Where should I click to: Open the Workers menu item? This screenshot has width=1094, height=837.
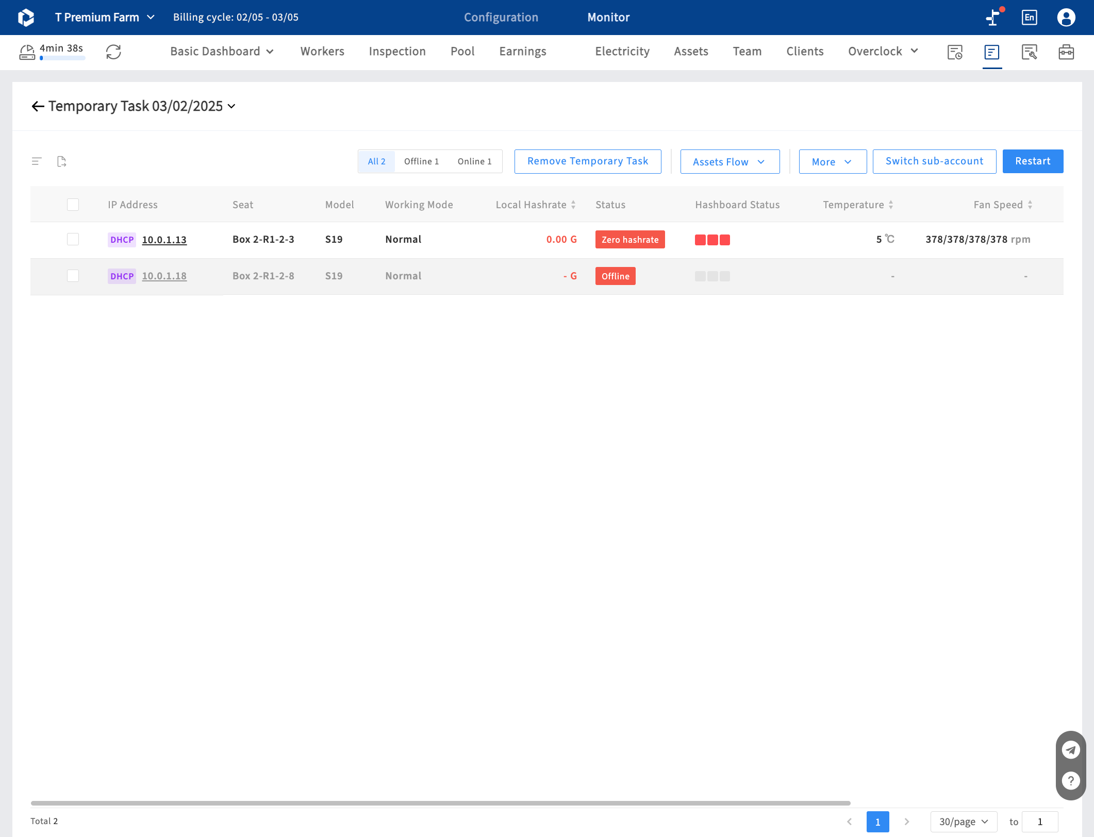pyautogui.click(x=322, y=52)
